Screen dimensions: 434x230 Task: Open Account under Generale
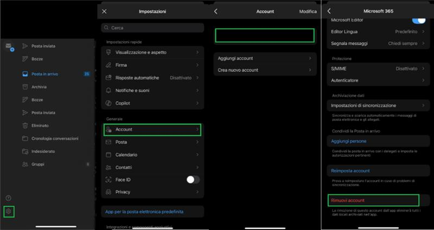pos(152,129)
